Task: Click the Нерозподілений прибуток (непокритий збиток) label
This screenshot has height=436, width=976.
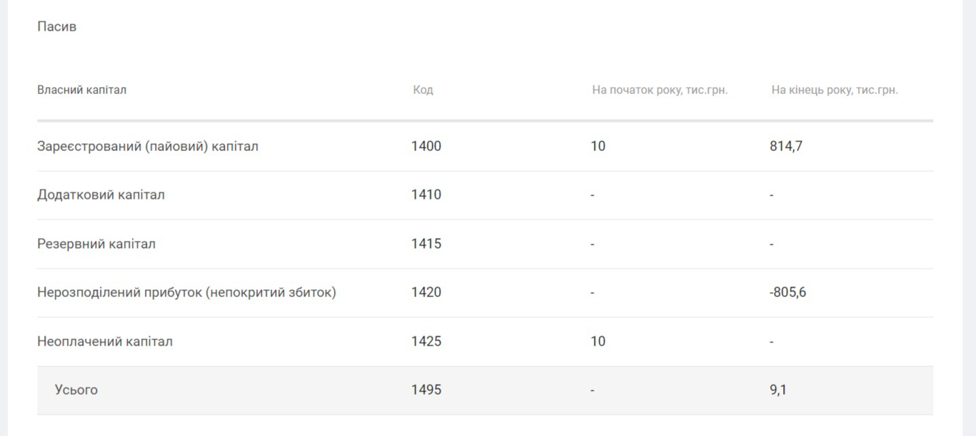Action: (x=186, y=293)
